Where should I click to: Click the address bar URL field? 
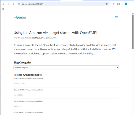coord(62,4)
